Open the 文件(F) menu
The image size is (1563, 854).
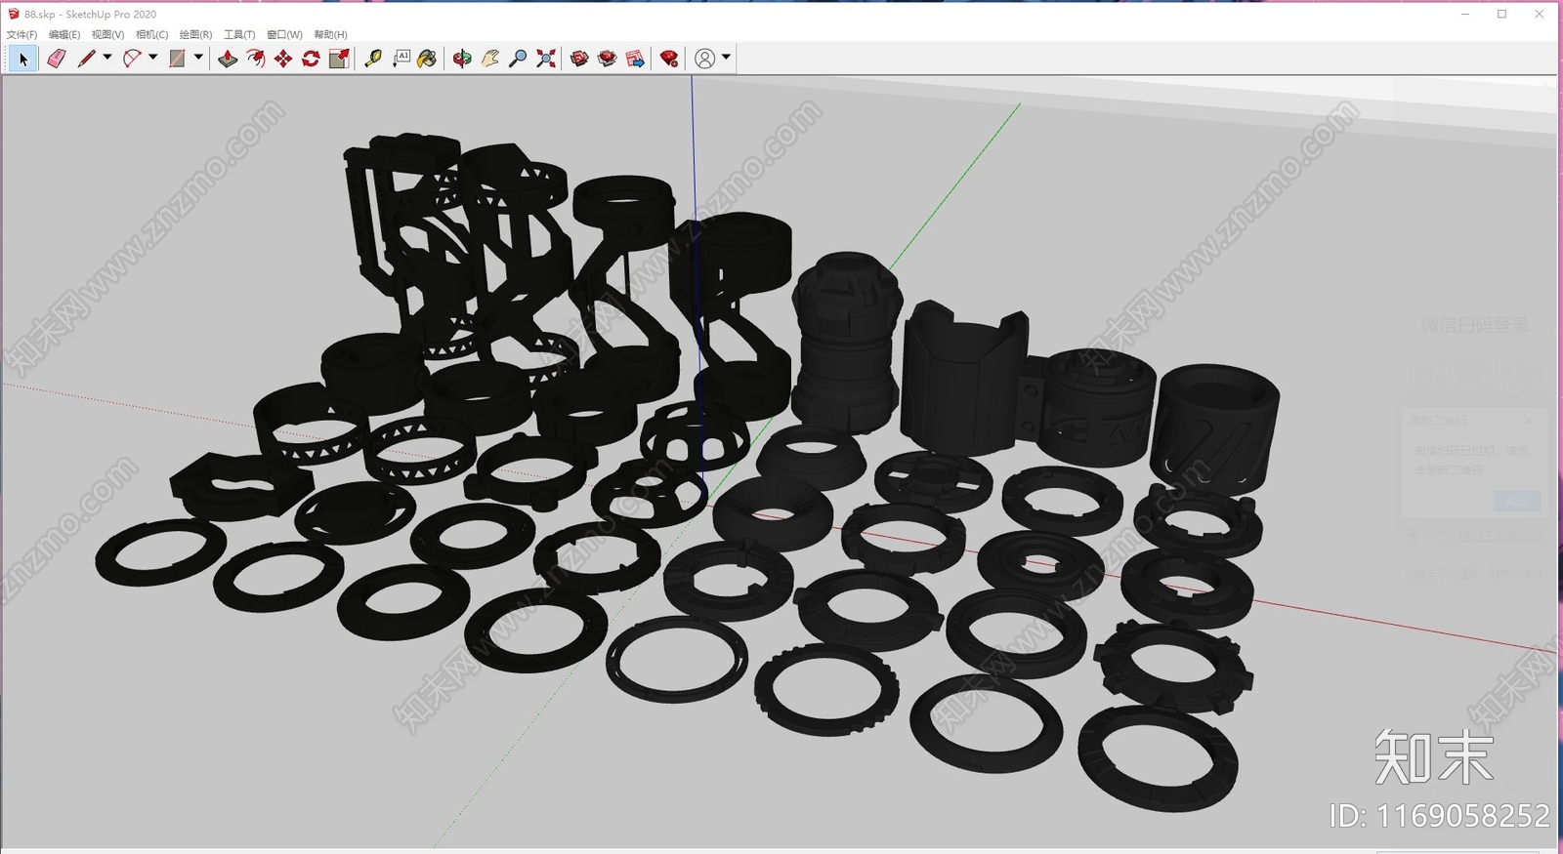pos(21,34)
